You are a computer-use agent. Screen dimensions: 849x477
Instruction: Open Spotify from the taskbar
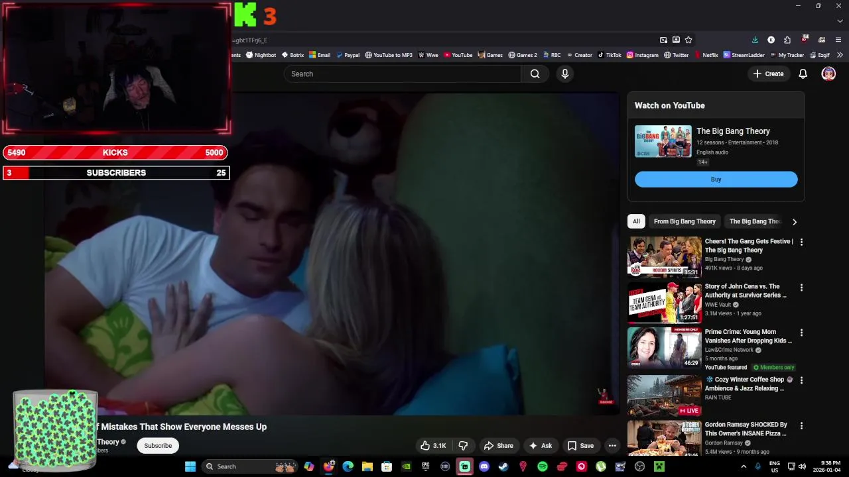click(x=543, y=466)
